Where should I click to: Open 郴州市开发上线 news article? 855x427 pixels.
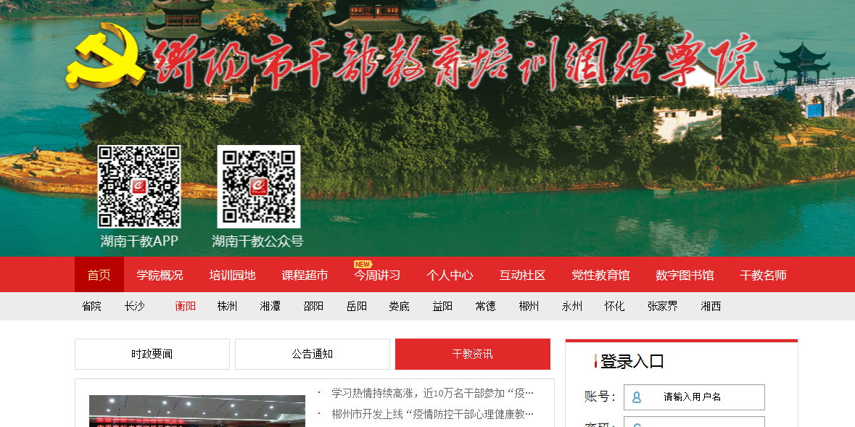(x=432, y=414)
